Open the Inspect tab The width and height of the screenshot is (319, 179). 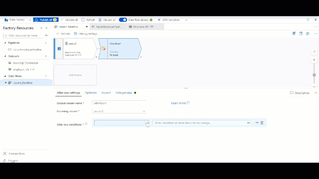106,93
